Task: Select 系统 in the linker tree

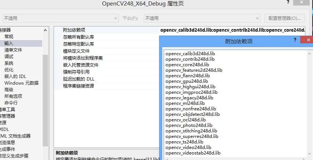Action: 9,63
